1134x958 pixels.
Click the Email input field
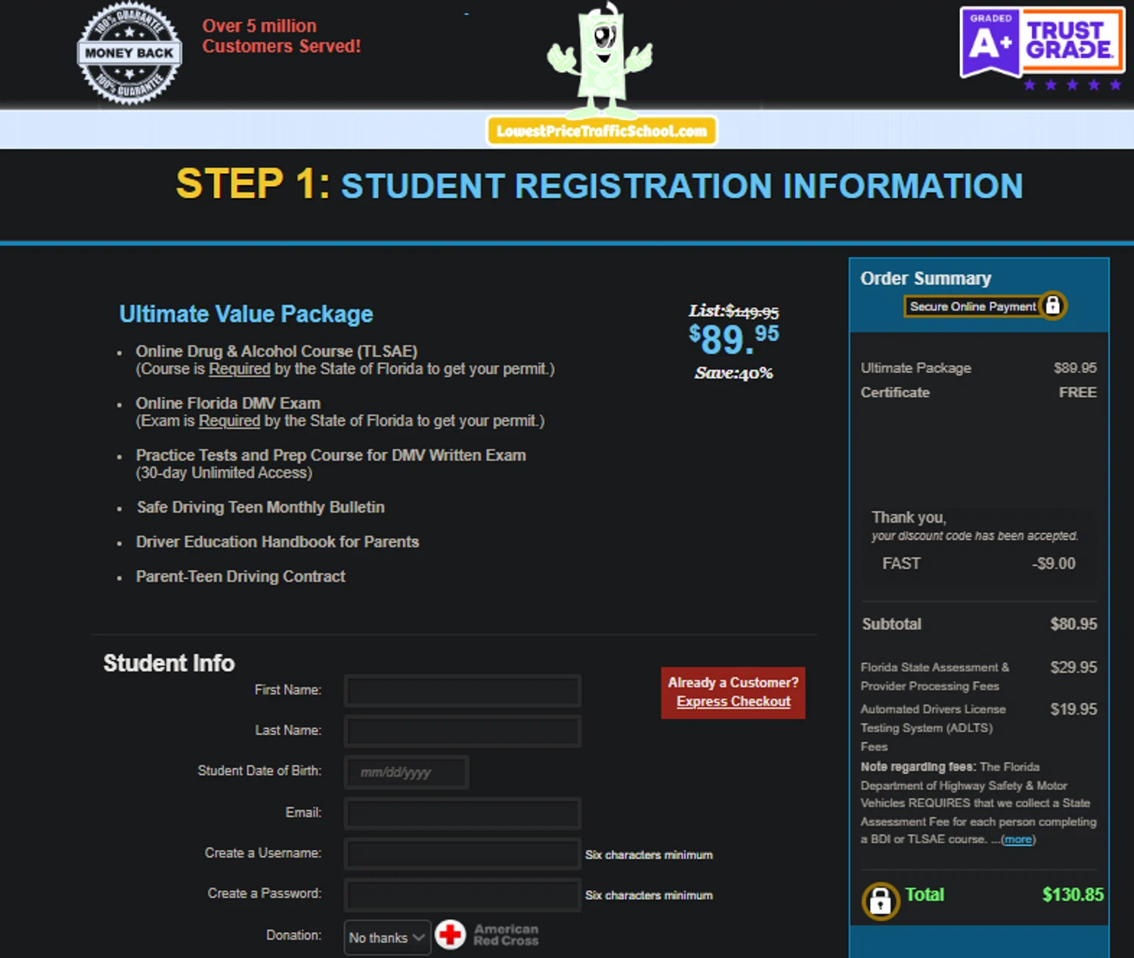463,813
